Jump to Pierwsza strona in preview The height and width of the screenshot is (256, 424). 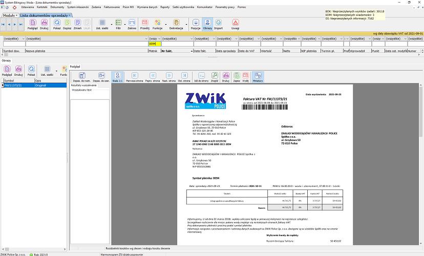click(135, 76)
